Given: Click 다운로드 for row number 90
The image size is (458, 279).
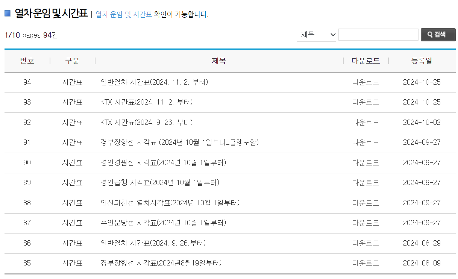Looking at the screenshot, I should [365, 162].
